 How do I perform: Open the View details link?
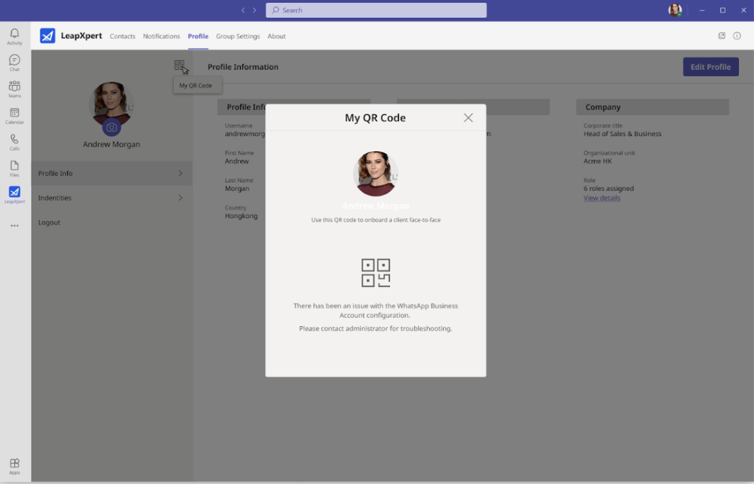[x=601, y=198]
